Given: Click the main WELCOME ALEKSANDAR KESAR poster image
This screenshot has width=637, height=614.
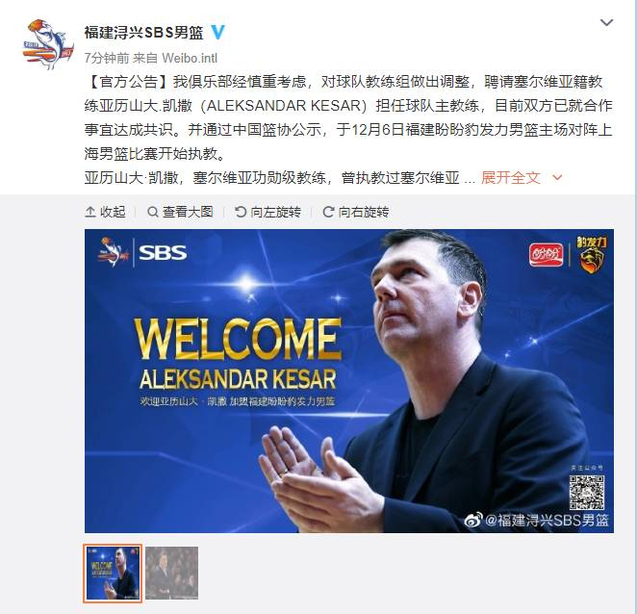Looking at the screenshot, I should pyautogui.click(x=349, y=381).
